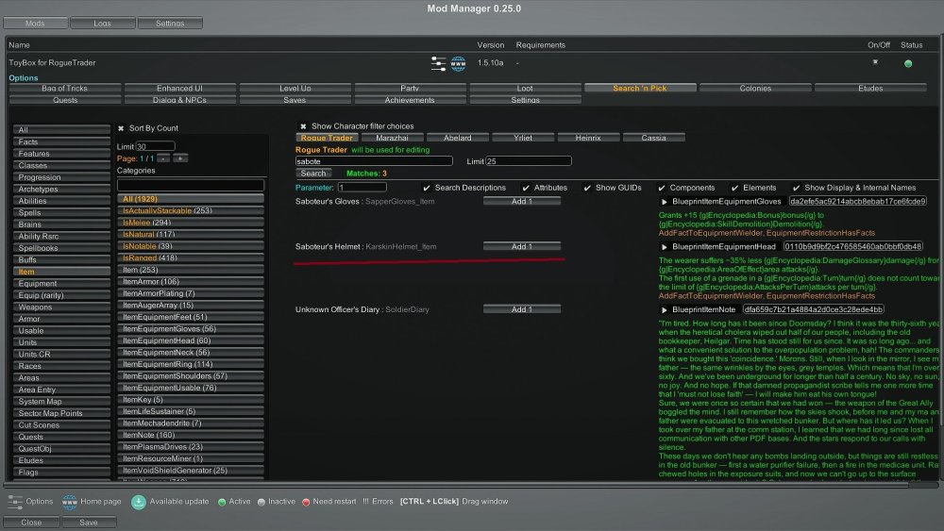Image resolution: width=944 pixels, height=531 pixels.
Task: Select the Weapons category in left list
Action: click(36, 307)
